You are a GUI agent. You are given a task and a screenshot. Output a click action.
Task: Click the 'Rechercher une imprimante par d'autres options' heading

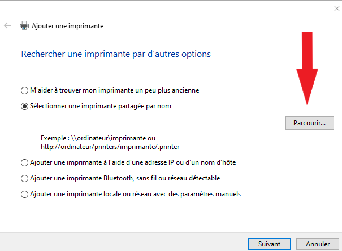116,54
